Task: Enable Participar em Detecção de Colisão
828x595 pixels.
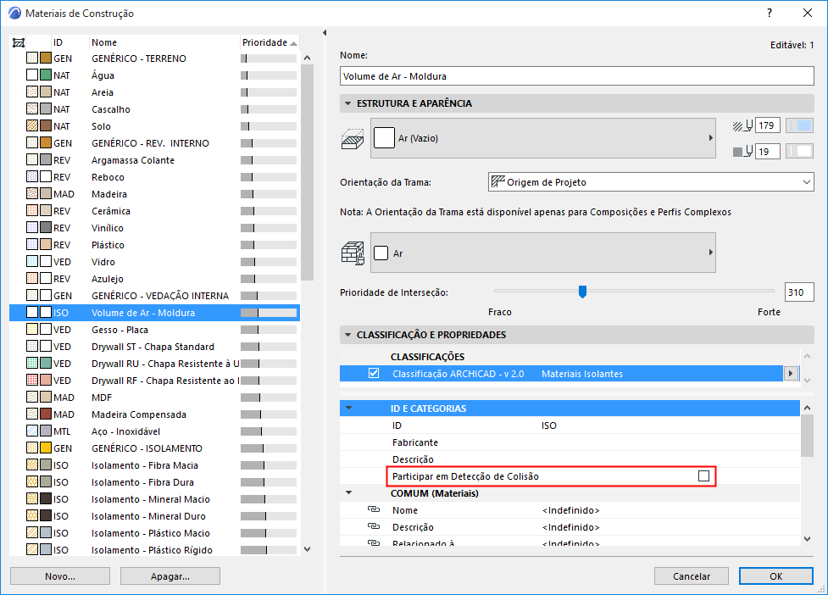Action: tap(703, 476)
